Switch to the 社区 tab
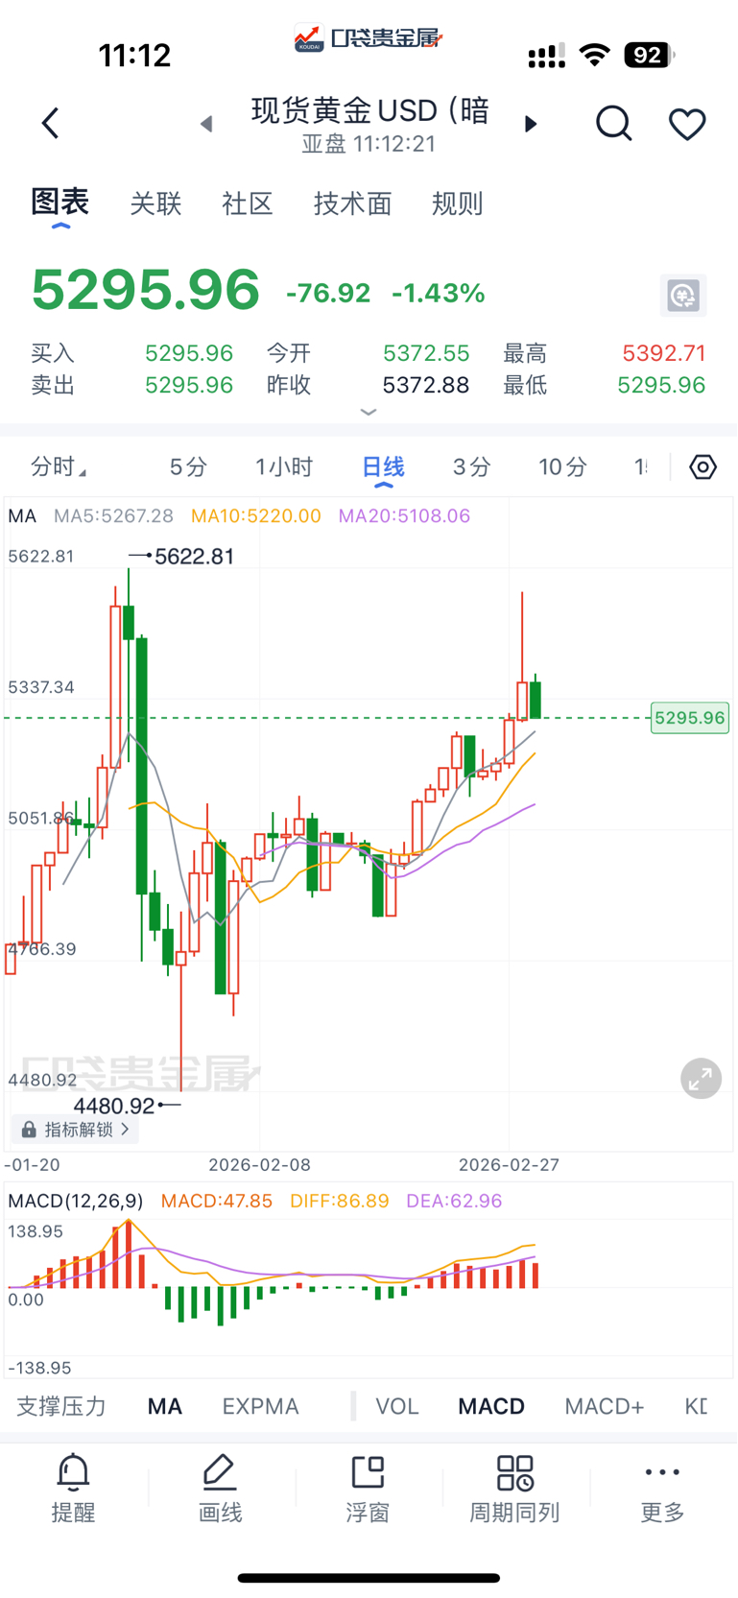This screenshot has height=1598, width=738. coord(248,203)
